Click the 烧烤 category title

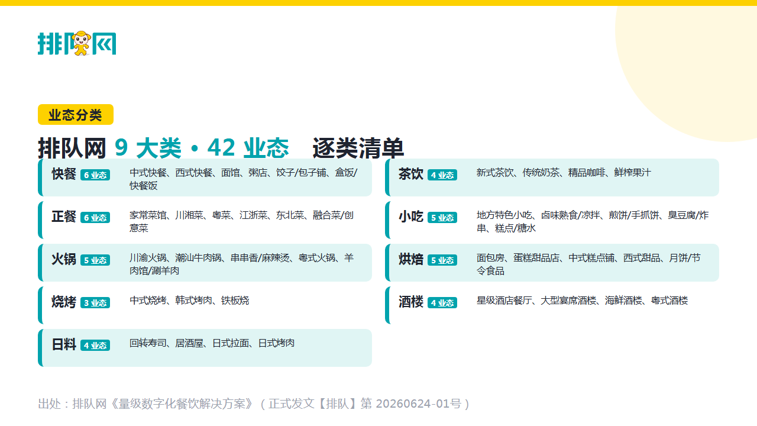tap(64, 302)
